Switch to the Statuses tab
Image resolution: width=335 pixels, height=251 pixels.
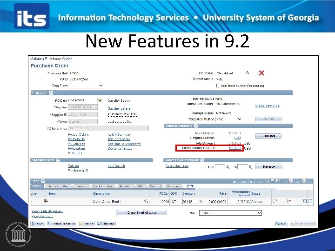click(x=81, y=186)
